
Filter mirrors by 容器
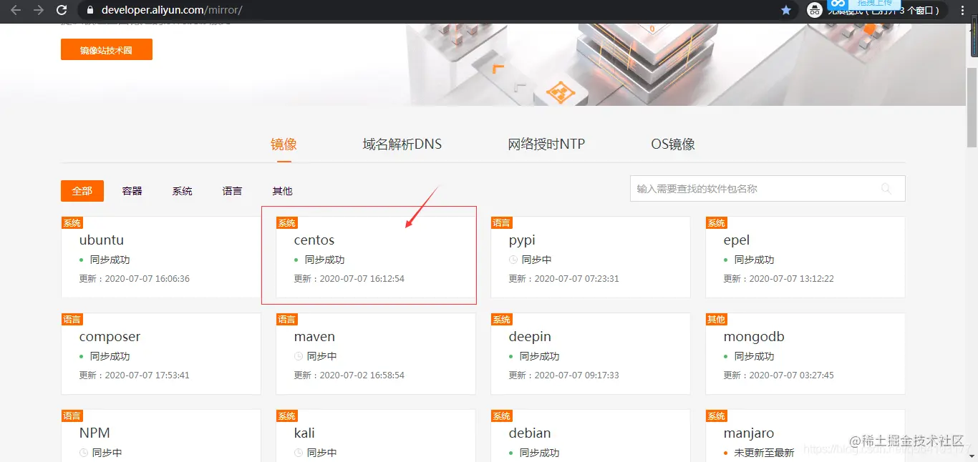click(x=132, y=191)
